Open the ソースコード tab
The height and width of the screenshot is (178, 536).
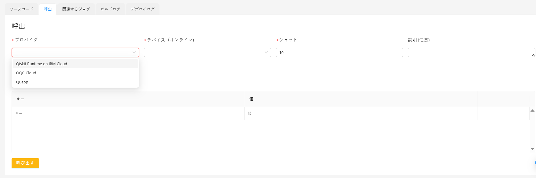tap(22, 9)
